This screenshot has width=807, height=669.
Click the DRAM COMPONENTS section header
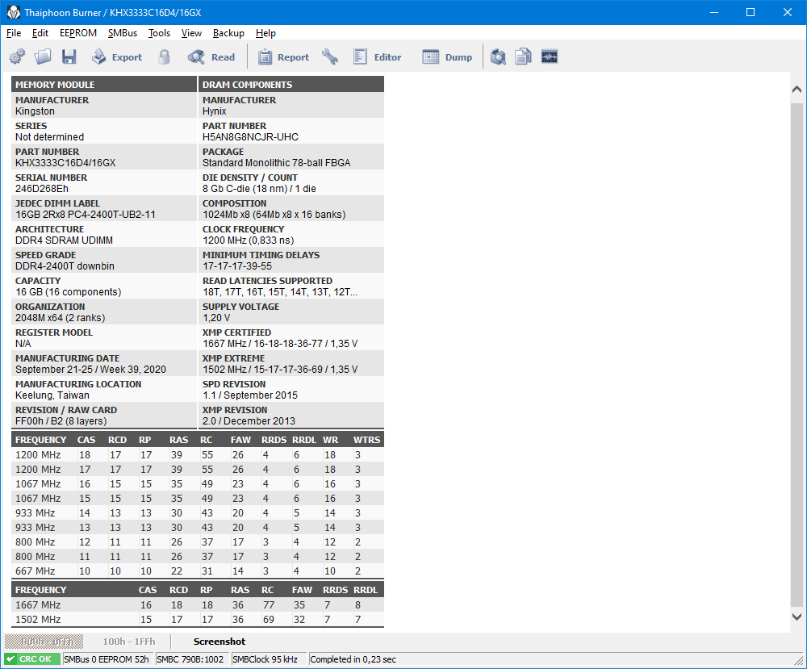point(291,85)
